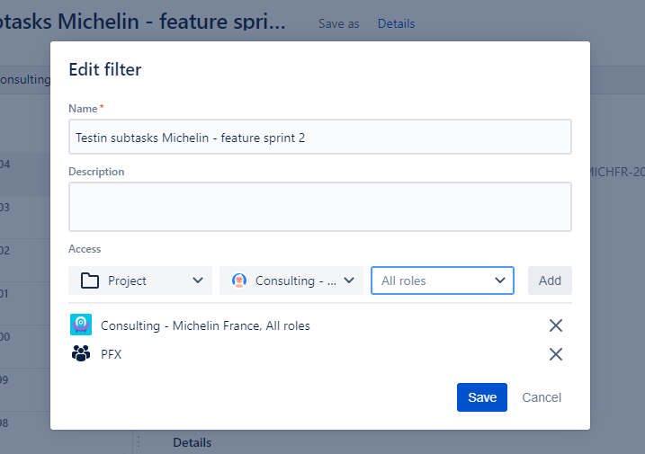Click the Consulting project avatar in dropdown
Image resolution: width=645 pixels, height=454 pixels.
[239, 280]
